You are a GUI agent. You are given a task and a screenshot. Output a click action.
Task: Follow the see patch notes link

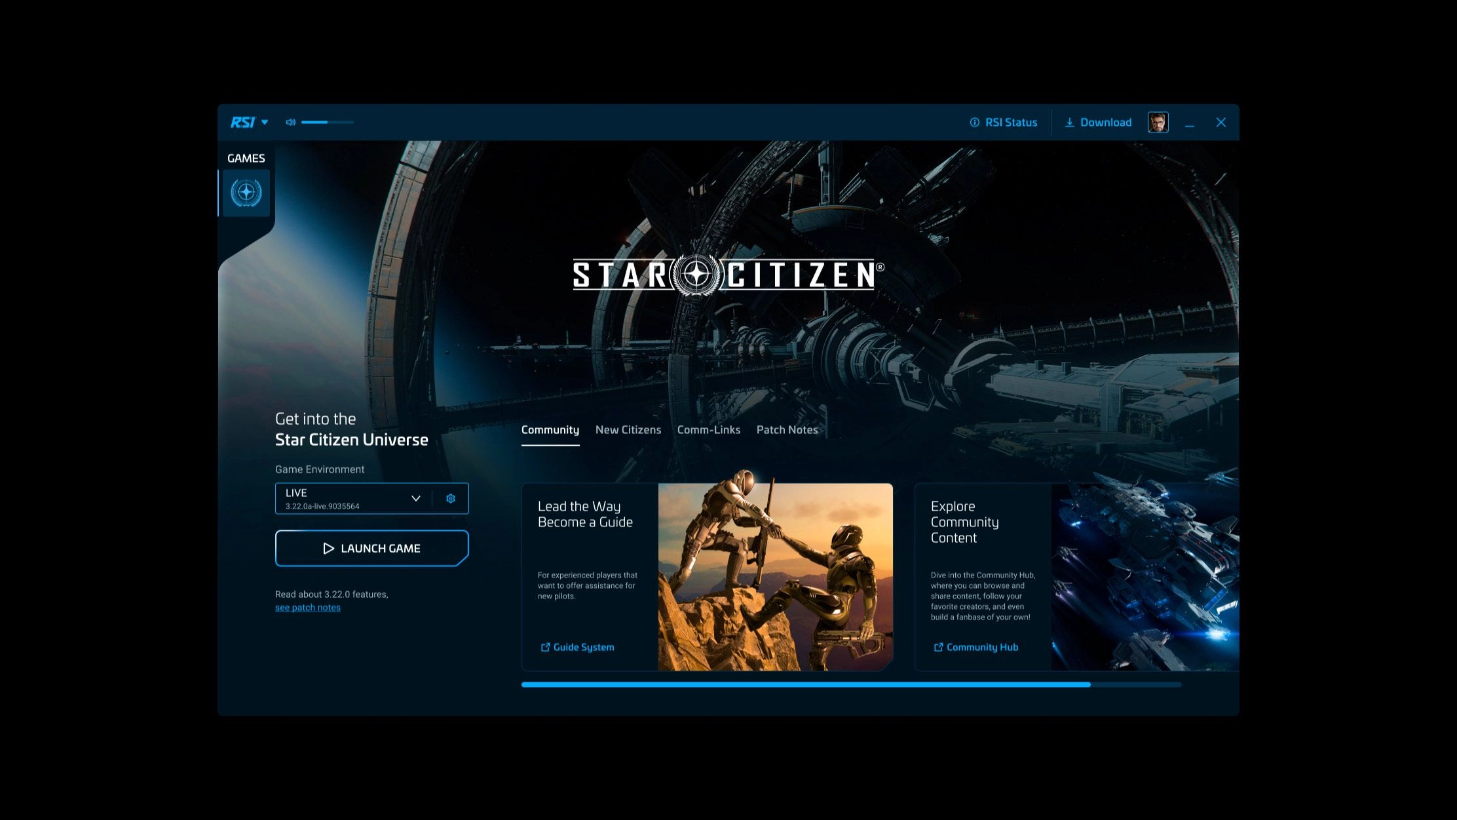point(308,608)
